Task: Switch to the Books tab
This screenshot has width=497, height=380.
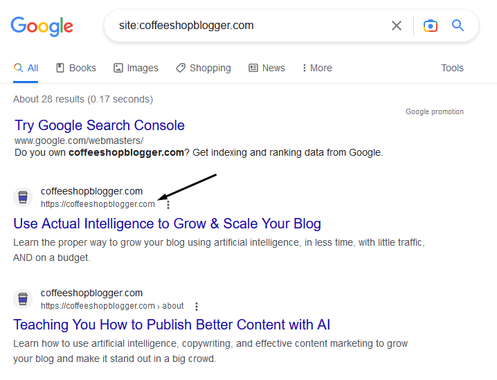Action: [x=76, y=68]
